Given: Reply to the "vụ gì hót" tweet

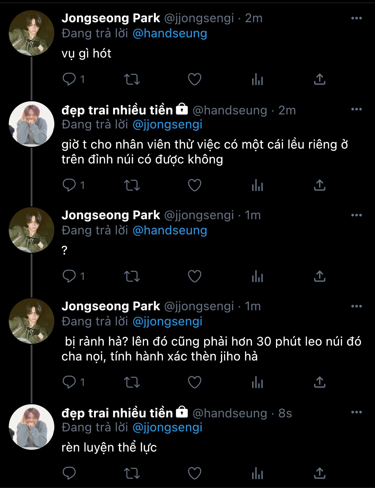Looking at the screenshot, I should pos(69,79).
